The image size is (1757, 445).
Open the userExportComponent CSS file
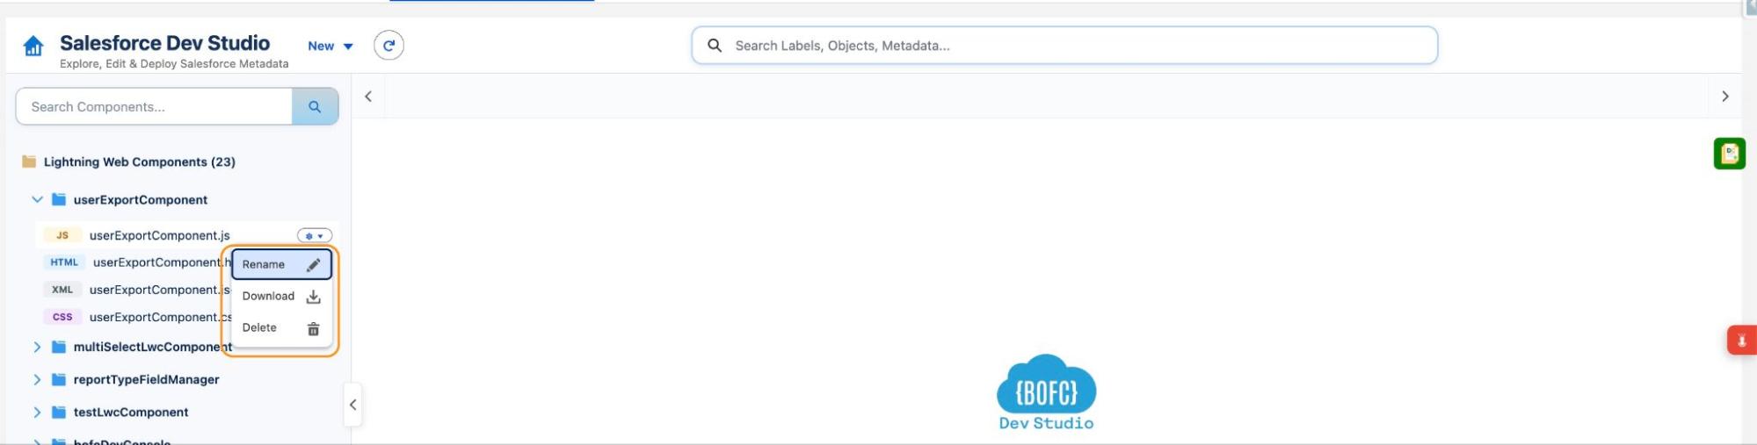160,317
